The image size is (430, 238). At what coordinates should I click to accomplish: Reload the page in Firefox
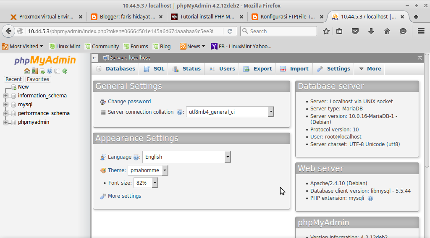[230, 31]
